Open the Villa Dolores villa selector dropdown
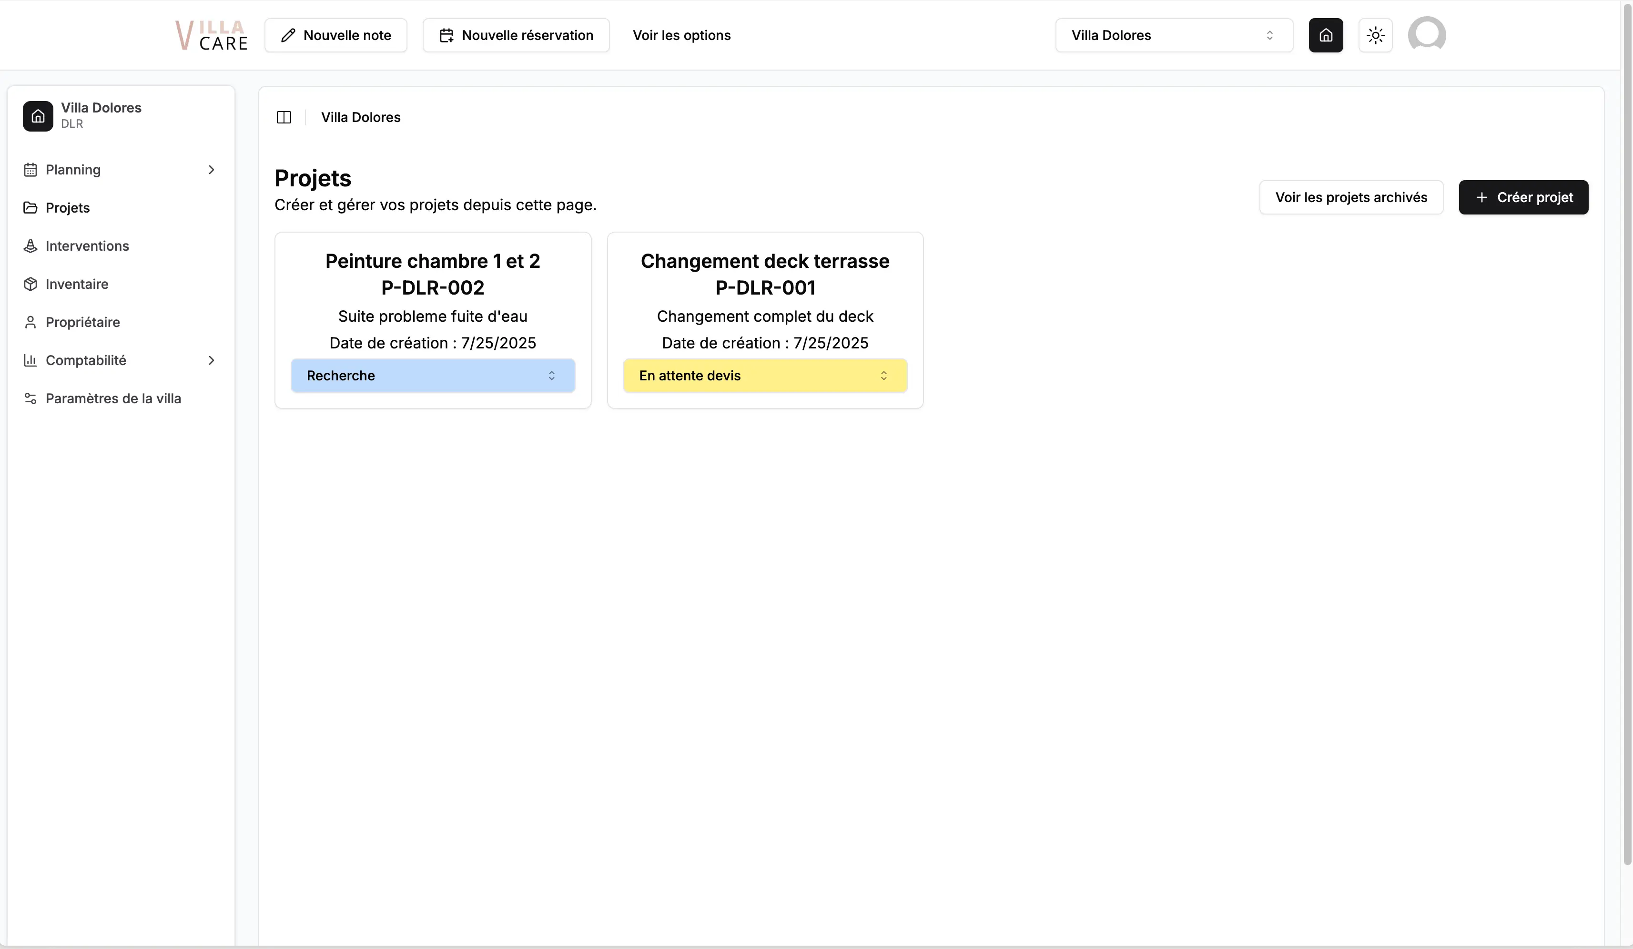 coord(1174,35)
